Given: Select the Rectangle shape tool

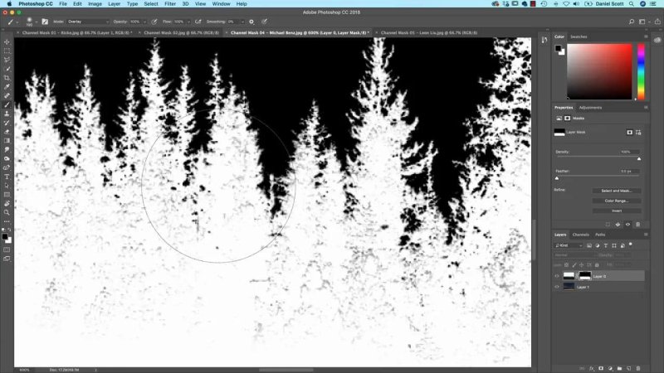Looking at the screenshot, I should click(7, 195).
